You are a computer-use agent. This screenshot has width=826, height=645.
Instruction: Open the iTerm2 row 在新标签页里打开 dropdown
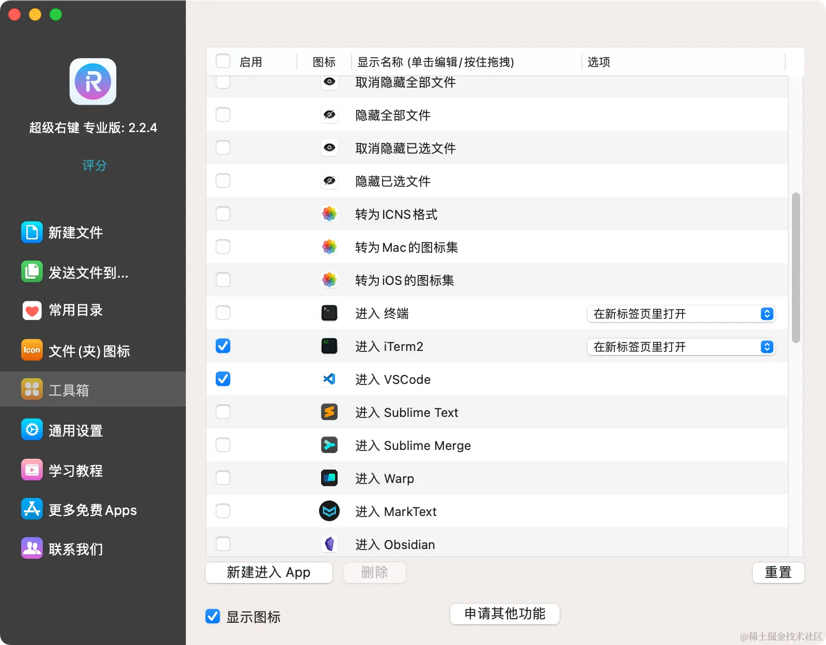pyautogui.click(x=681, y=347)
